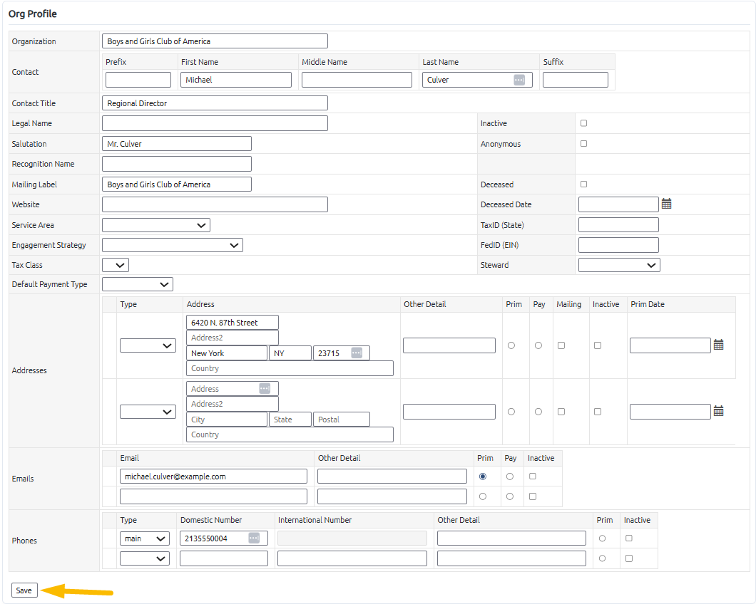Check Inactive box for michael.culver@example.com
This screenshot has height=604, width=756.
533,477
